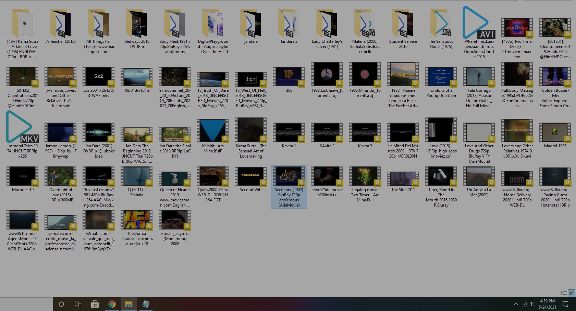Open the notification center icon

tap(566, 304)
